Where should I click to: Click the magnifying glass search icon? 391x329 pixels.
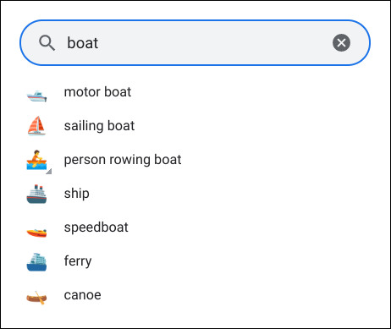[47, 43]
